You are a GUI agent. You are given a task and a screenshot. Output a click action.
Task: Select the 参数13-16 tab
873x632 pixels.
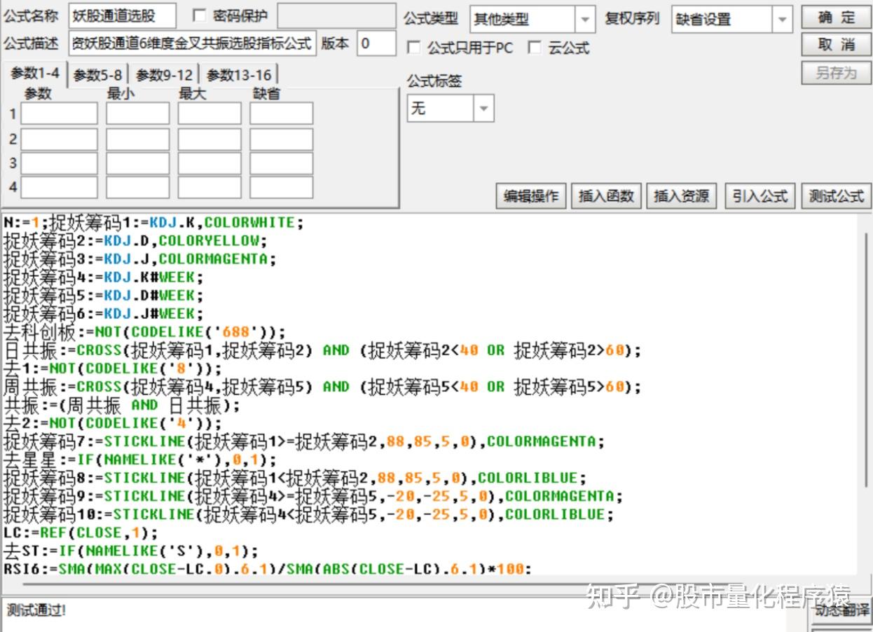239,76
